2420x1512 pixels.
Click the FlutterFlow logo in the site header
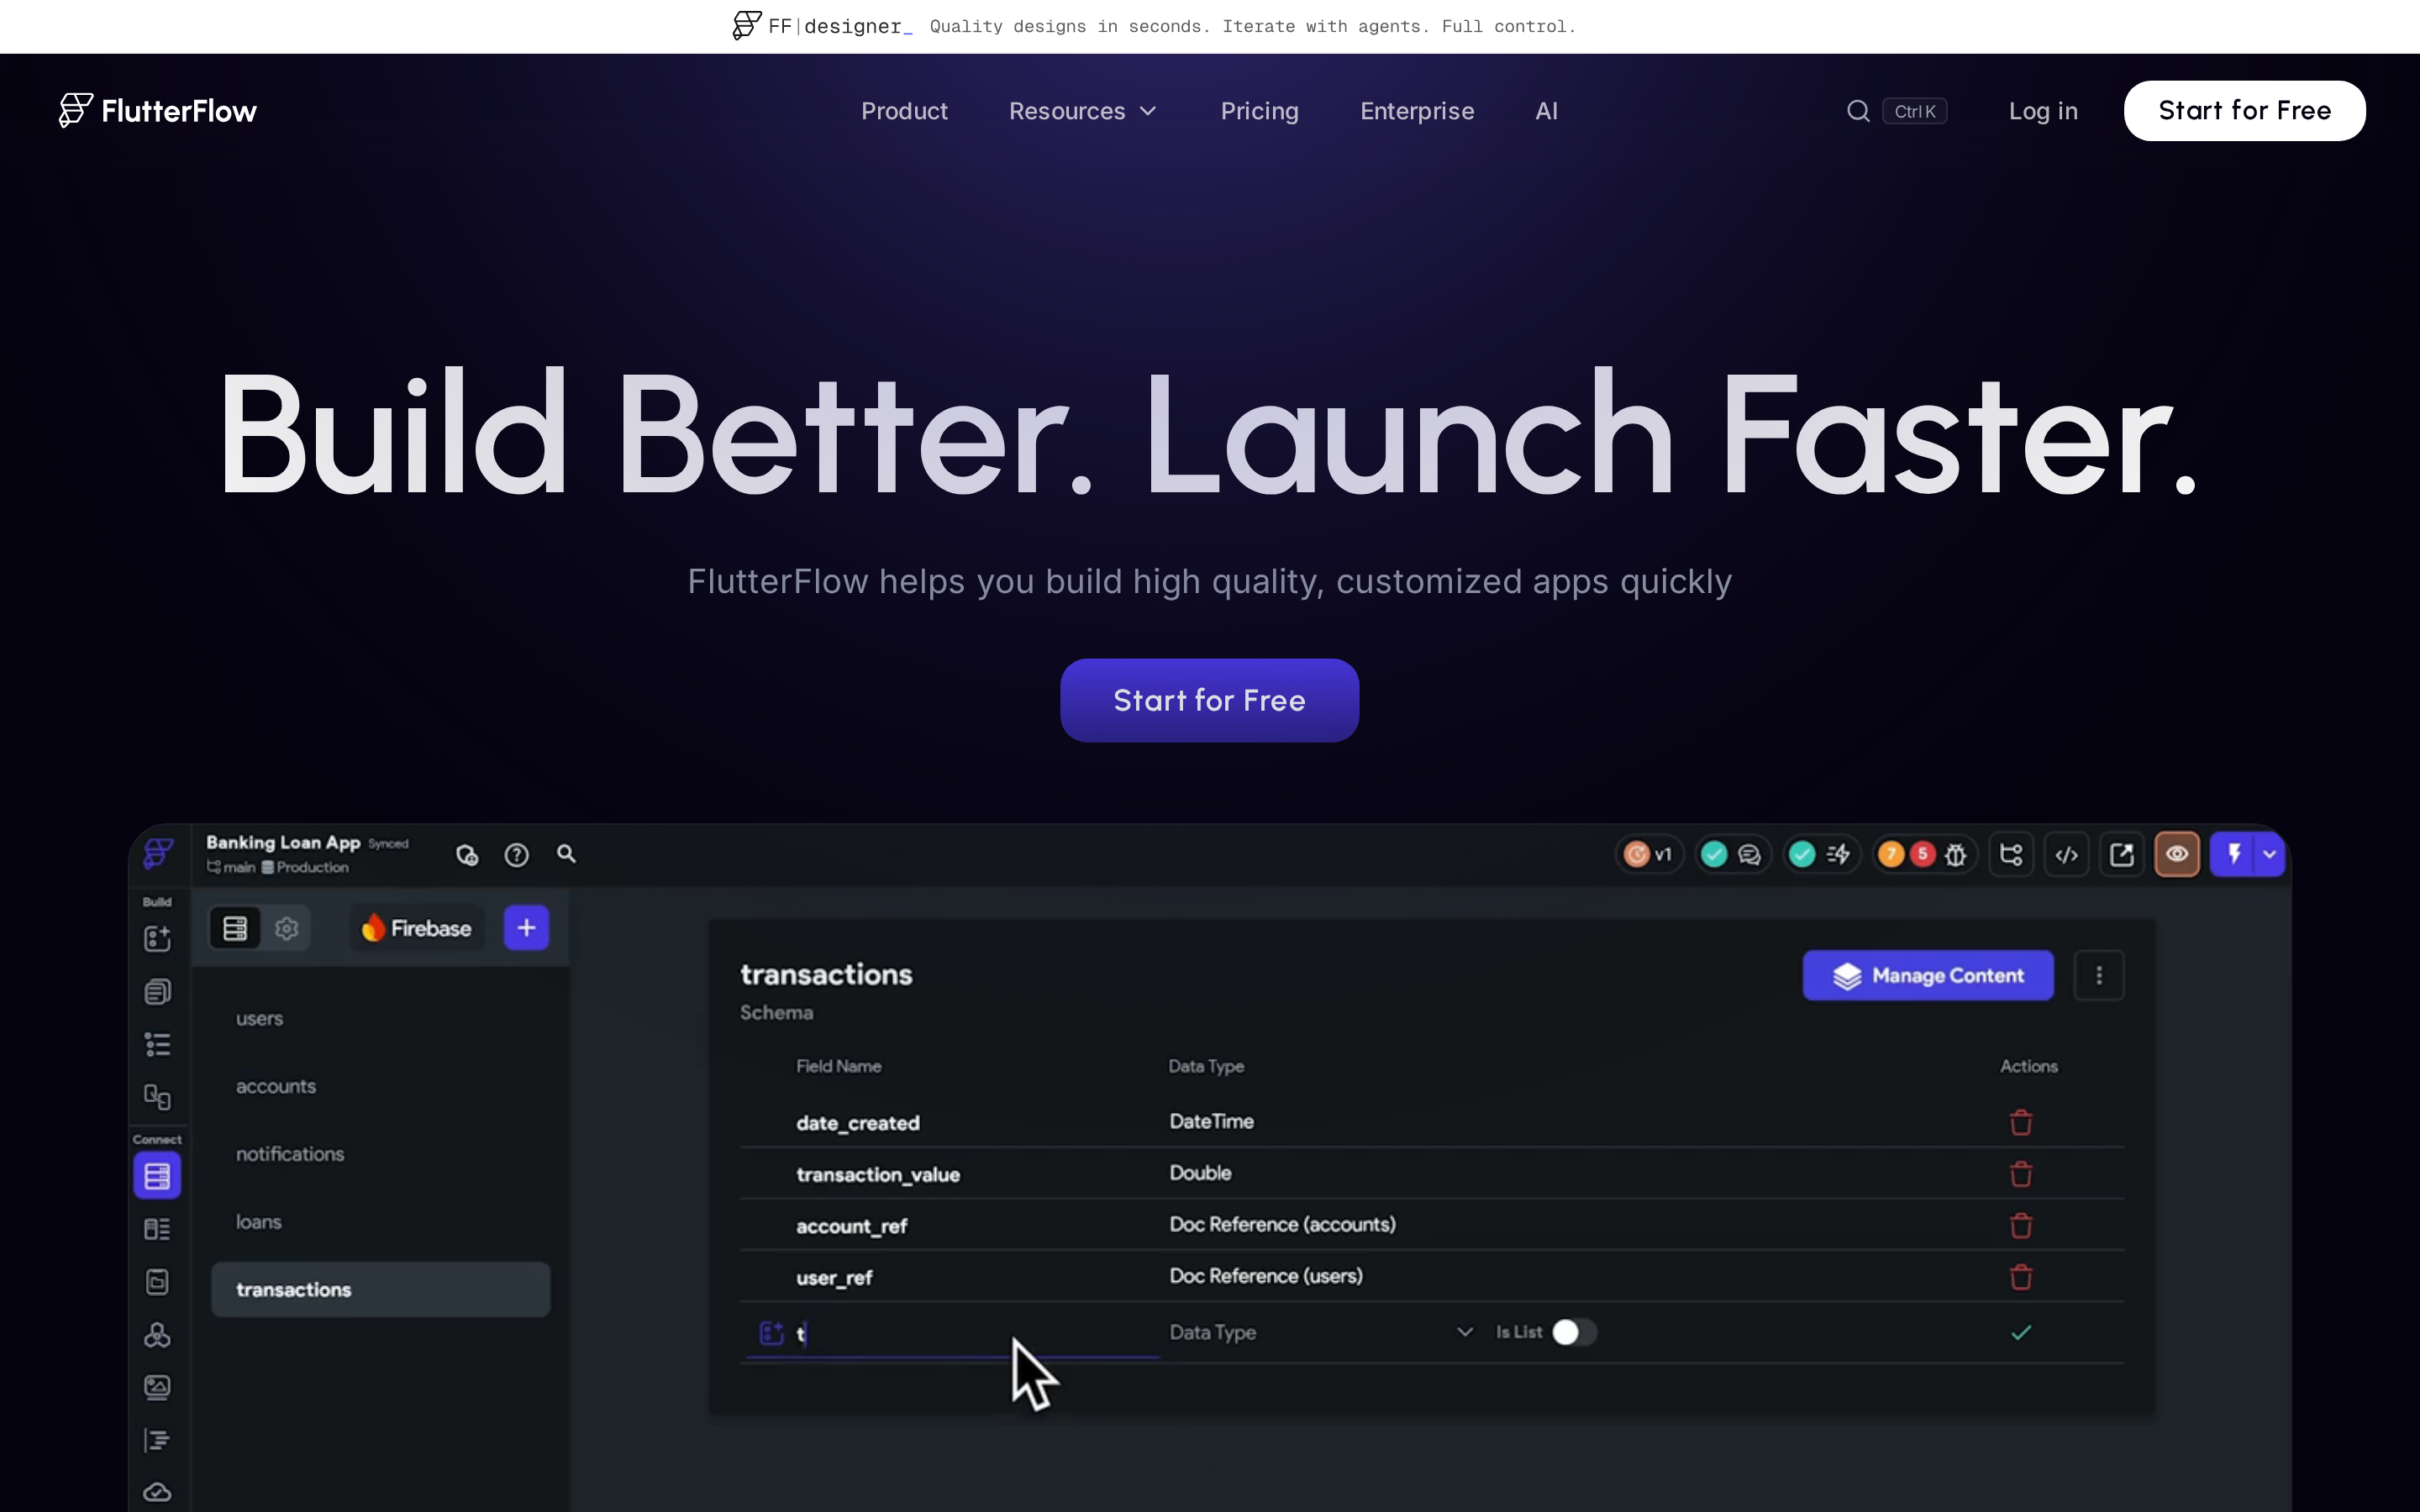(x=158, y=110)
